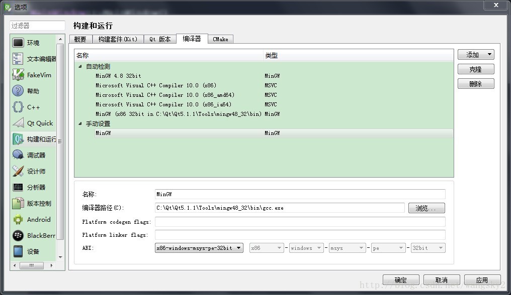Image resolution: width=511 pixels, height=295 pixels.
Task: Open the 设备 devices icon
Action: pos(18,251)
